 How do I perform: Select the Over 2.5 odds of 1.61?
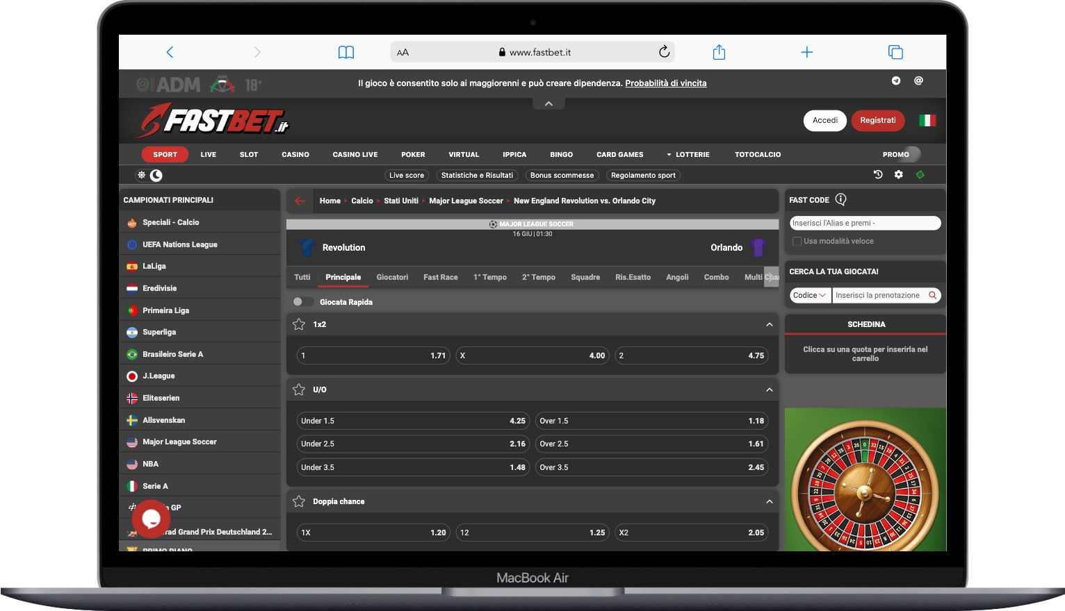[651, 444]
